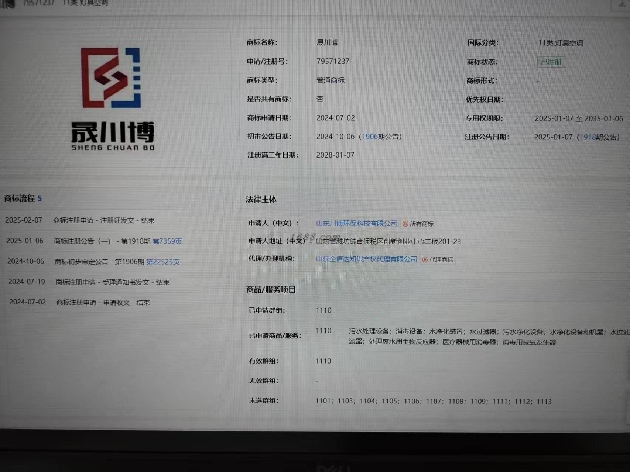The height and width of the screenshot is (472, 630).
Task: Select preliminary announcement date 2024-10-06
Action: [x=335, y=137]
